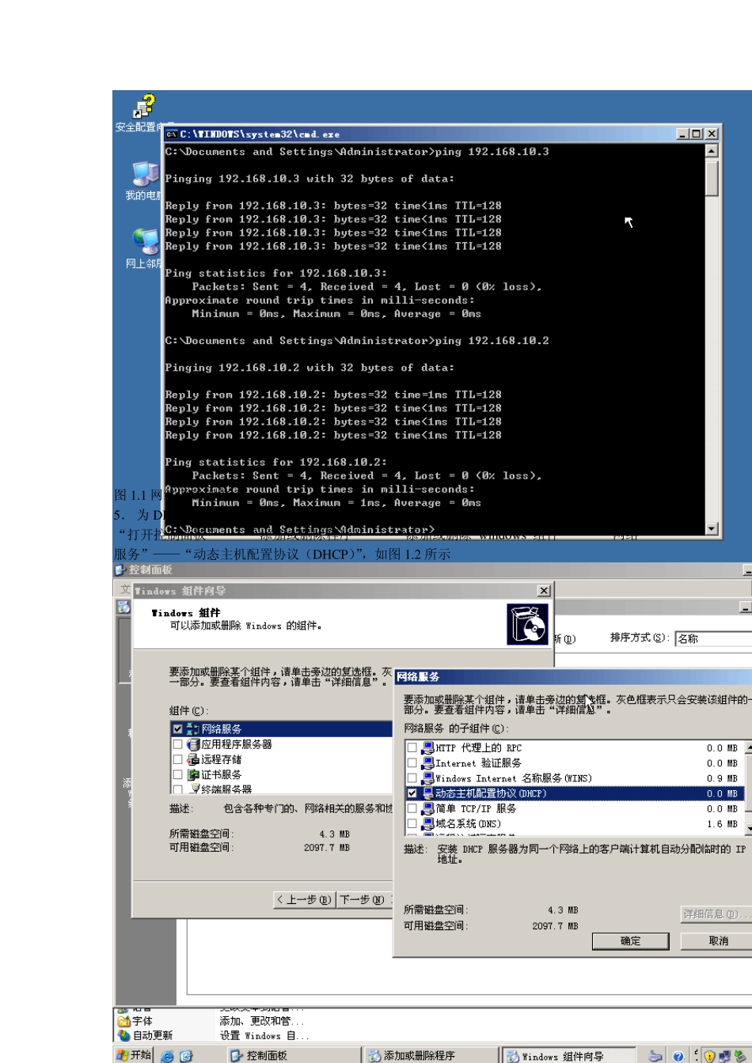Select the 简单 TCP/IP 服务 row label
752x1063 pixels.
(476, 808)
